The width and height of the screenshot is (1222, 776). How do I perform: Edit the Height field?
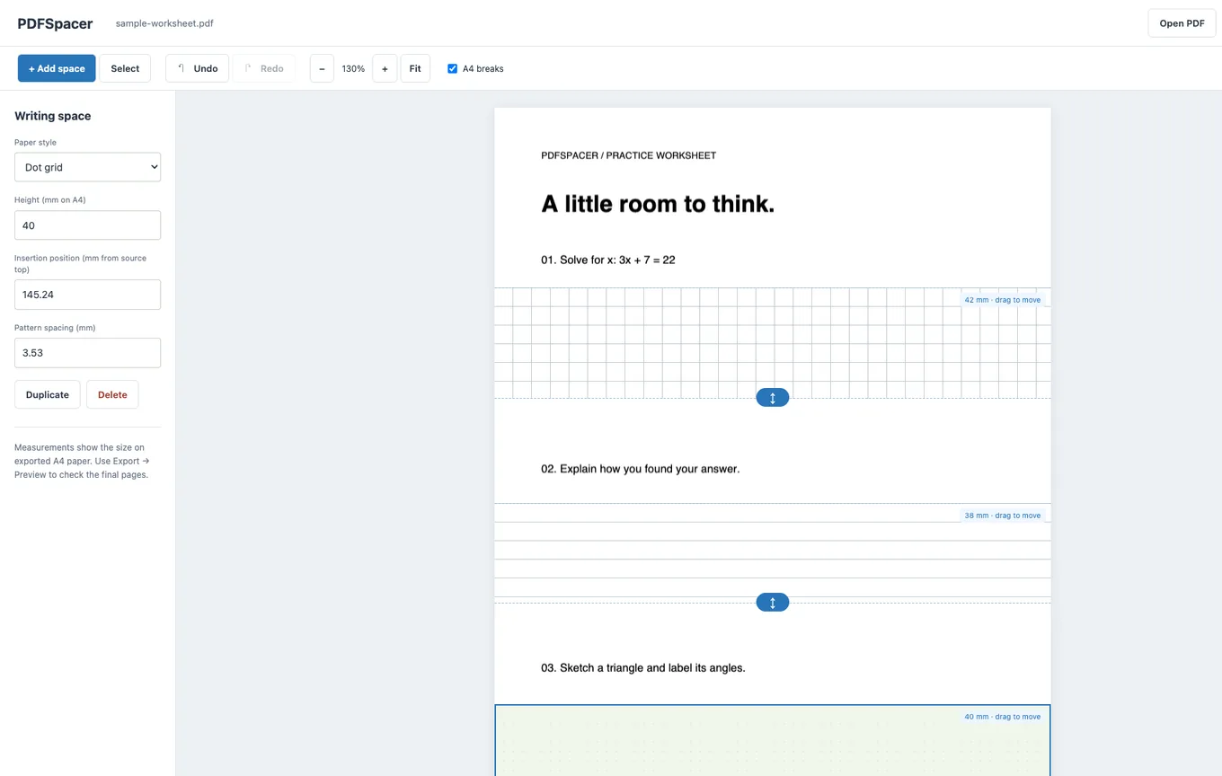point(87,225)
